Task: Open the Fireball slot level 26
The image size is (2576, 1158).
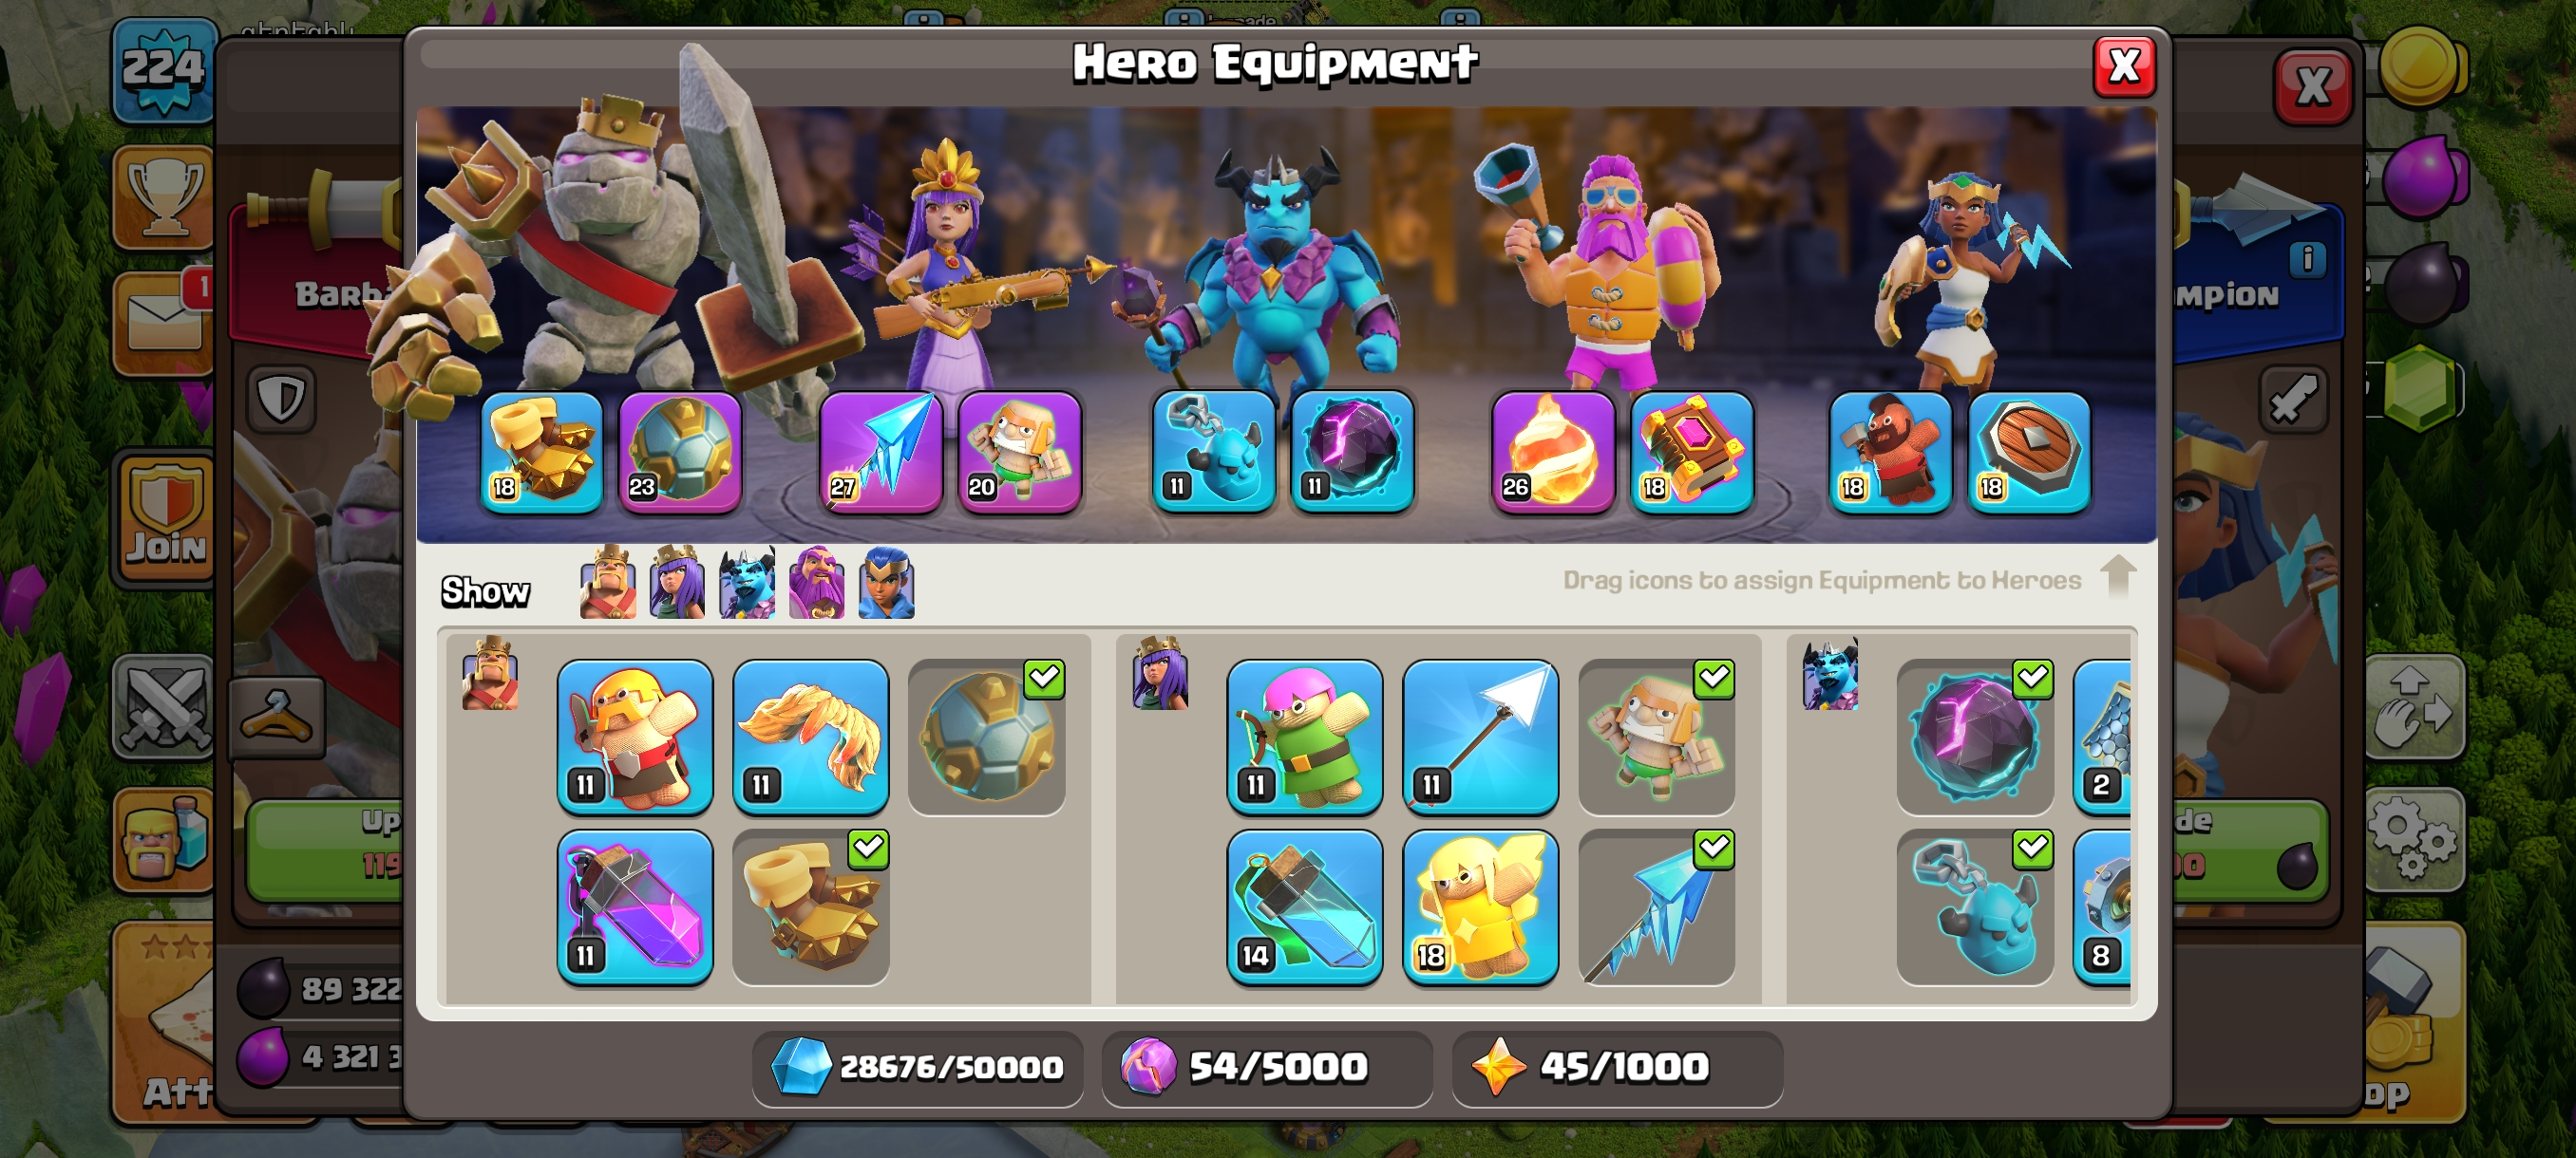Action: pos(1553,452)
